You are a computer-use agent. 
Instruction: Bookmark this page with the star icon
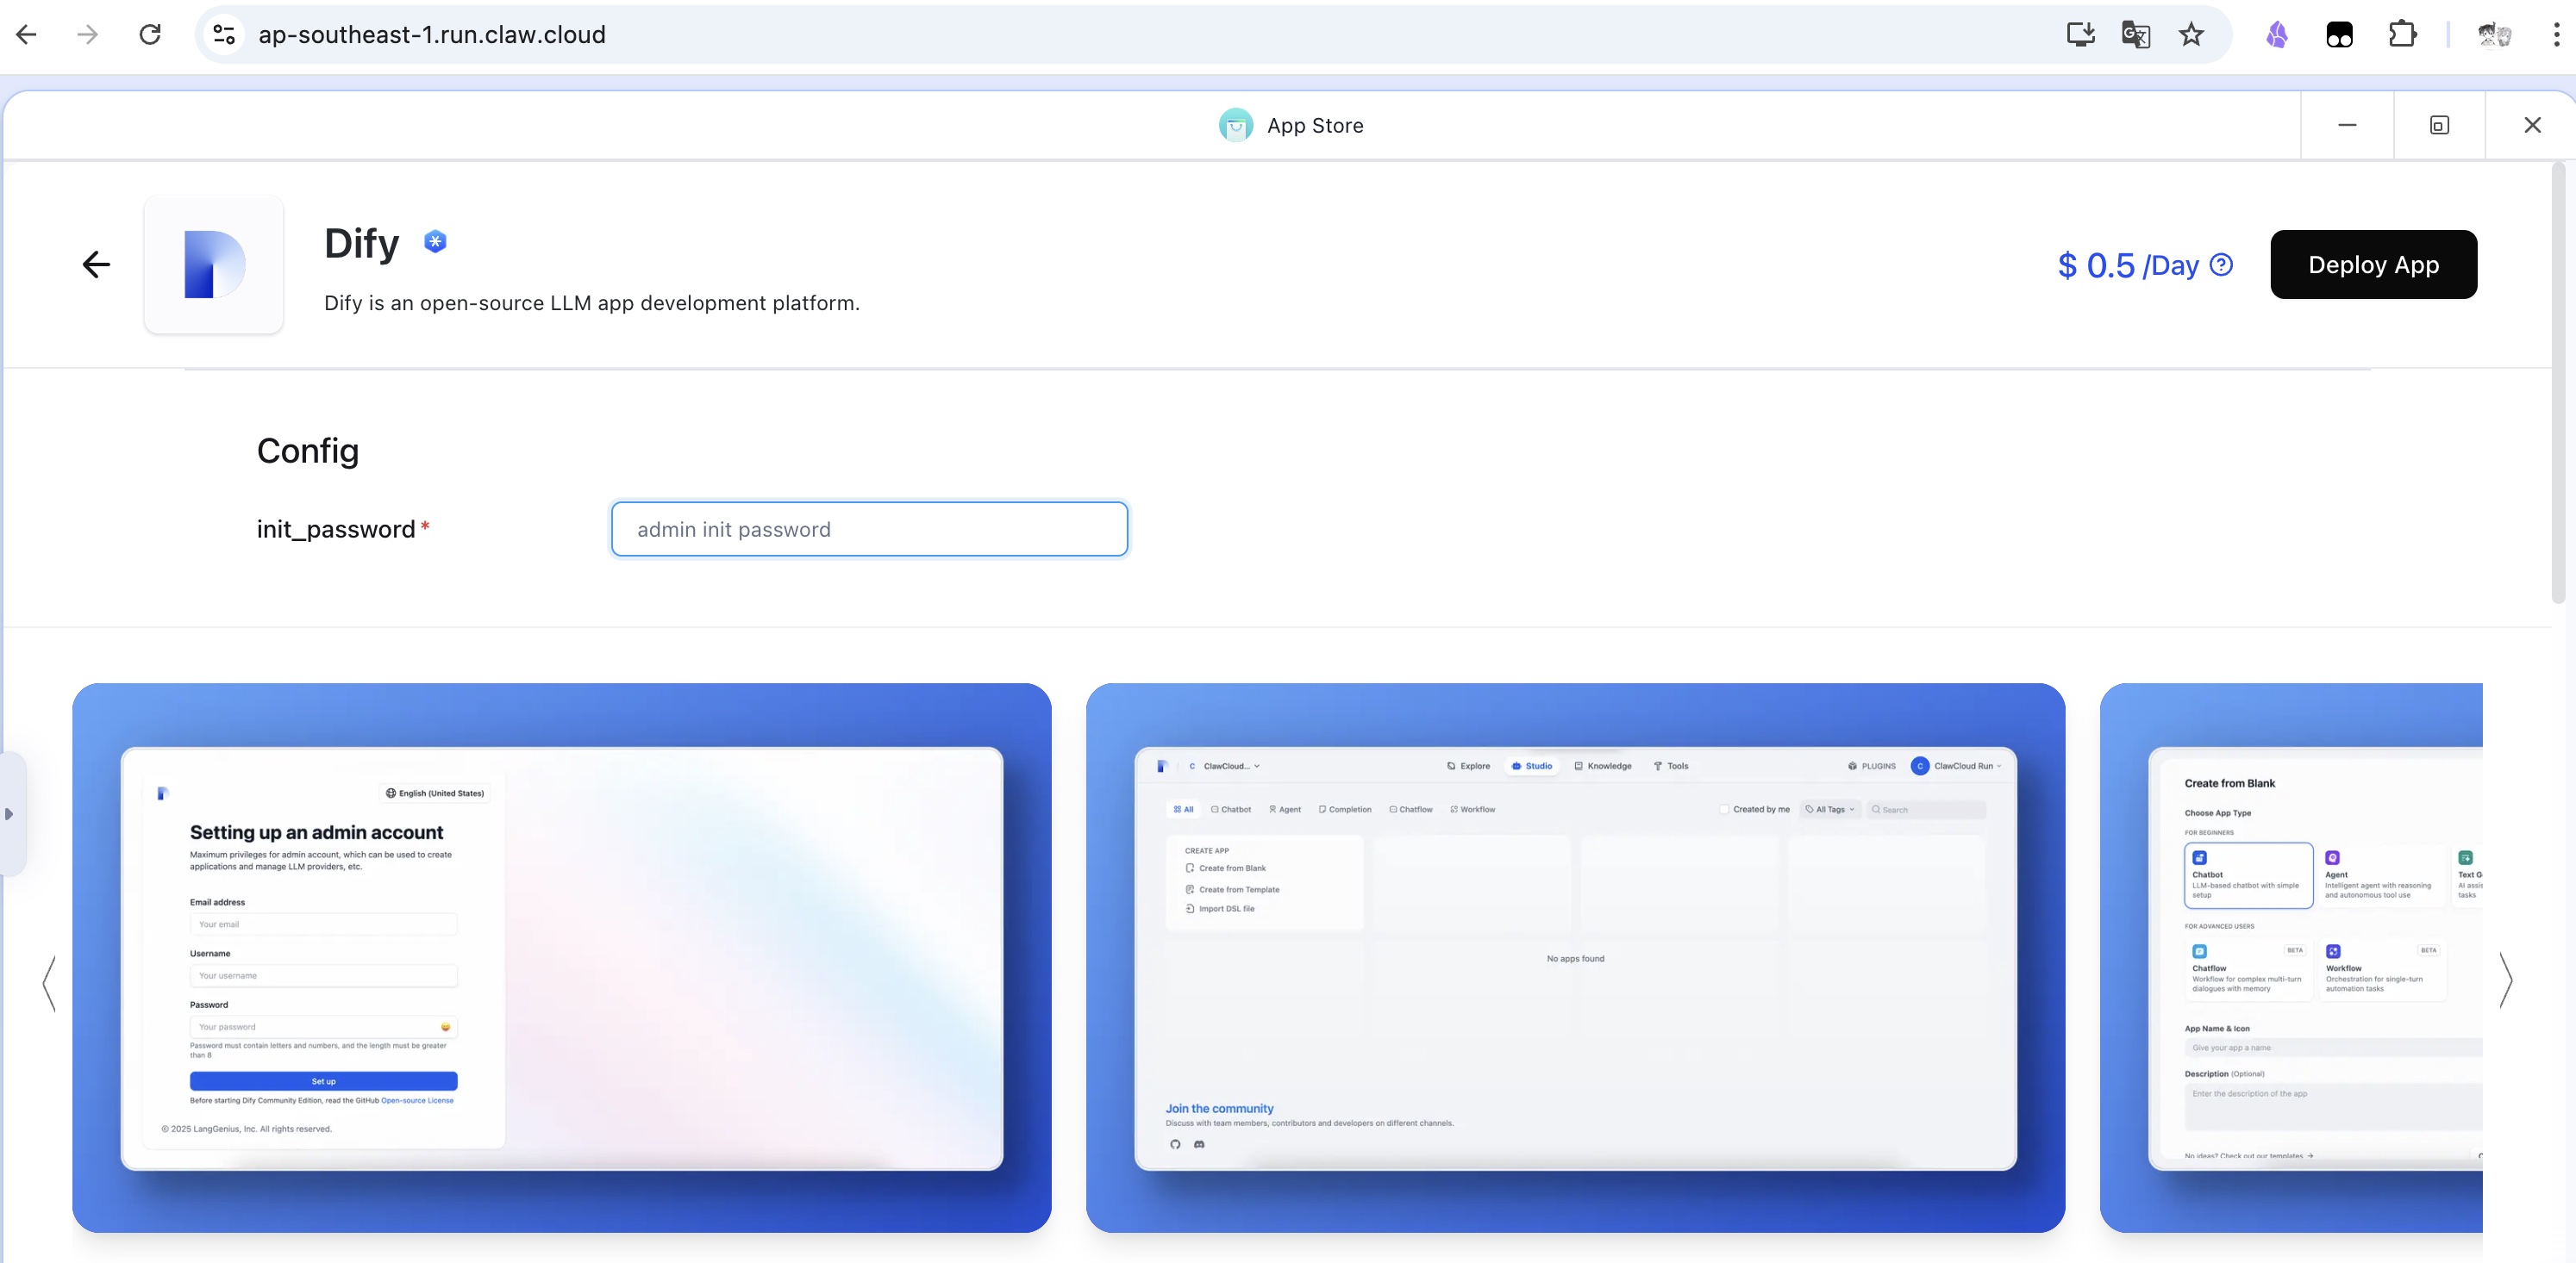click(x=2191, y=35)
